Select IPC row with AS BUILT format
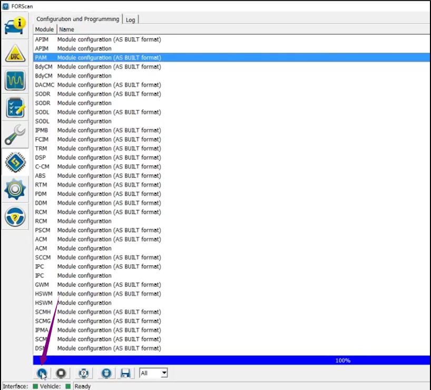431x390 pixels. point(232,266)
